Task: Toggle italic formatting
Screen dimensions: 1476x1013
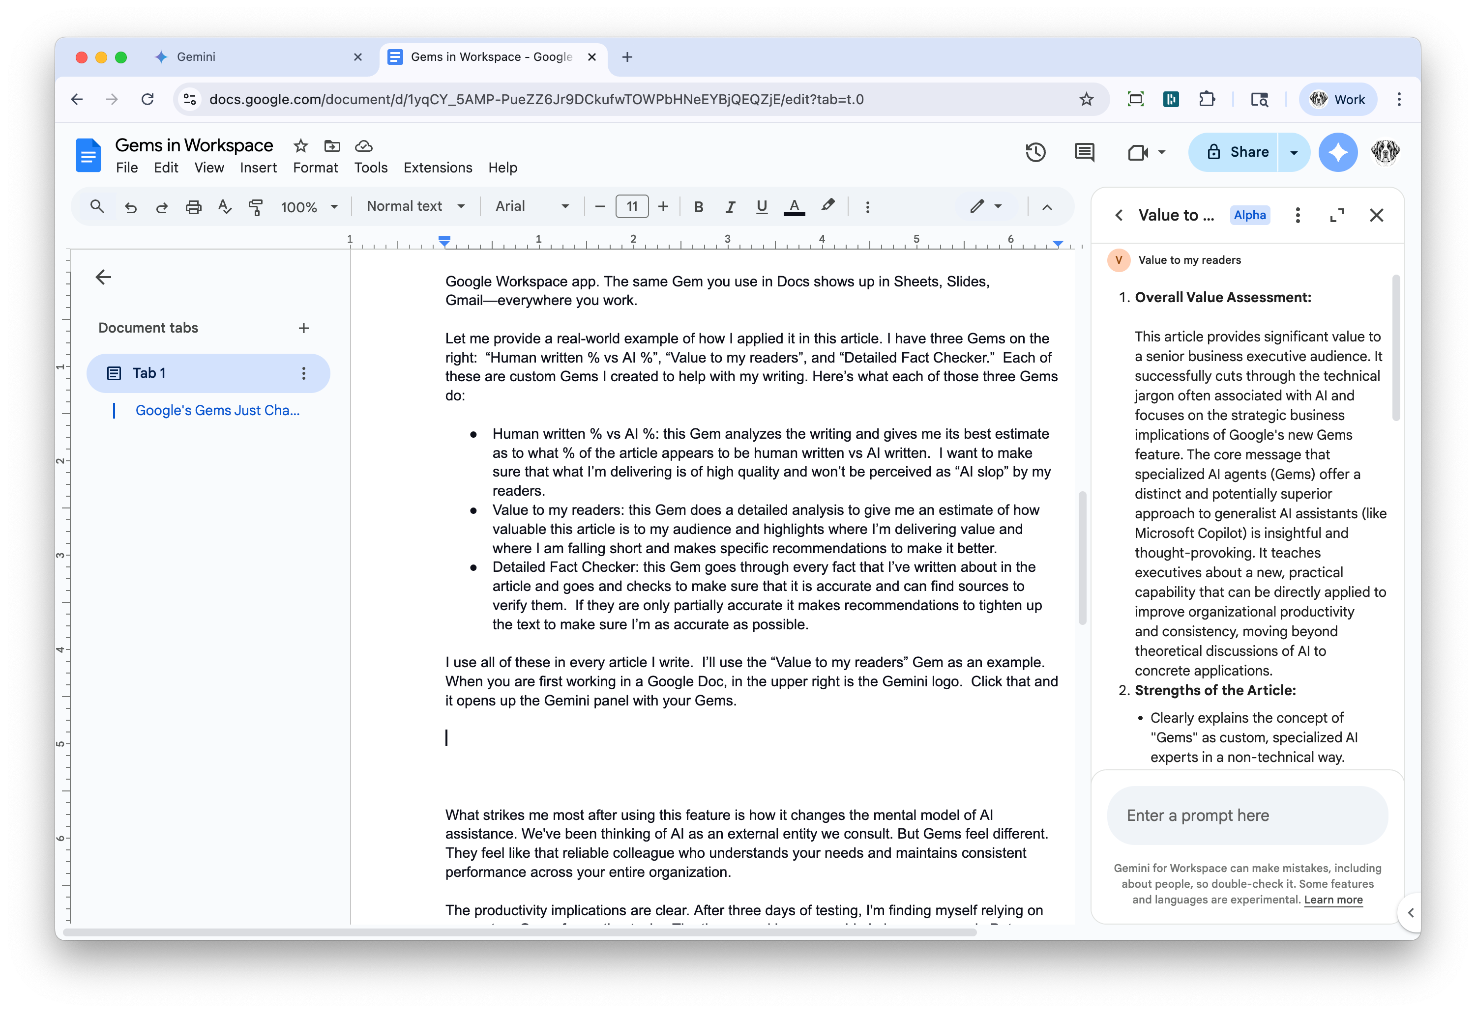Action: click(730, 207)
